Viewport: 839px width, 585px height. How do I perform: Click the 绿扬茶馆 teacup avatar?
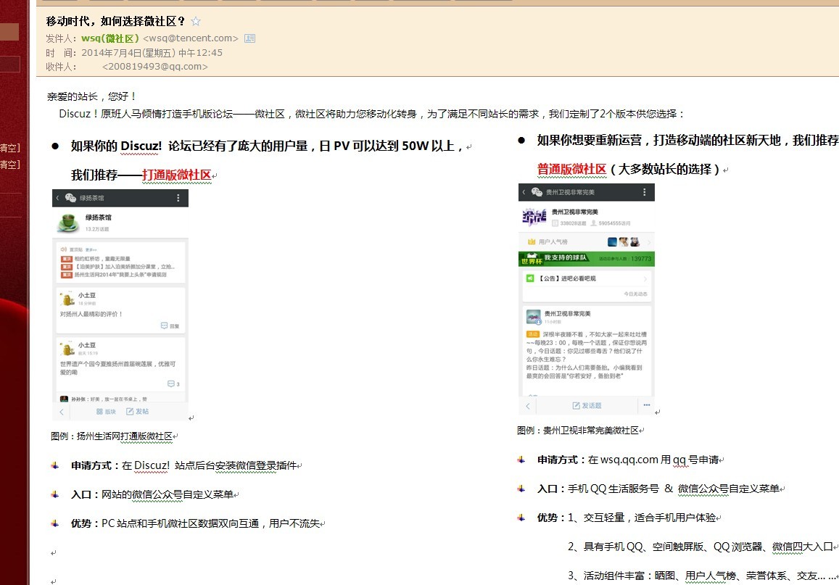coord(68,222)
